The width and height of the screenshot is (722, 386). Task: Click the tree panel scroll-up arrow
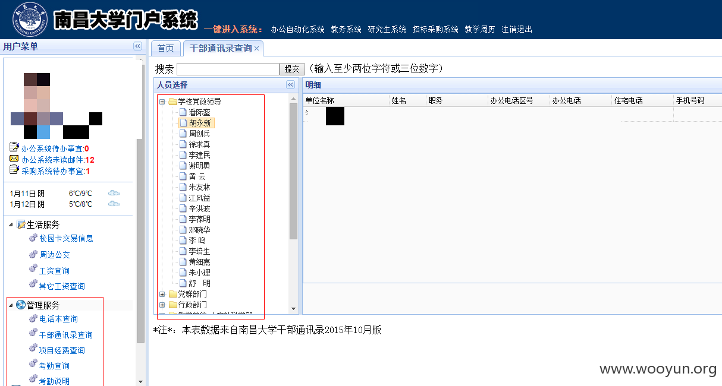[294, 98]
